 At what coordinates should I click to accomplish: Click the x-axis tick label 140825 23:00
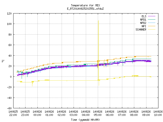25,113
